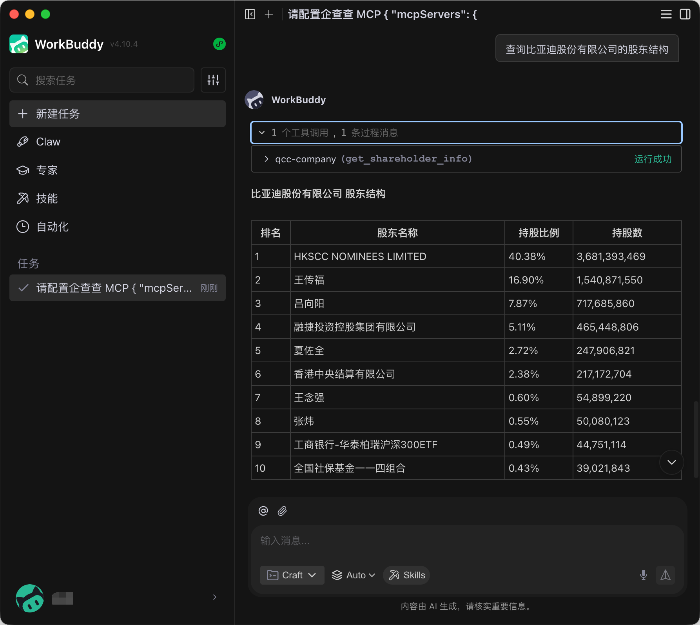Select the 王念强 shareholder cell
Screen dimensions: 700x625
coord(397,398)
